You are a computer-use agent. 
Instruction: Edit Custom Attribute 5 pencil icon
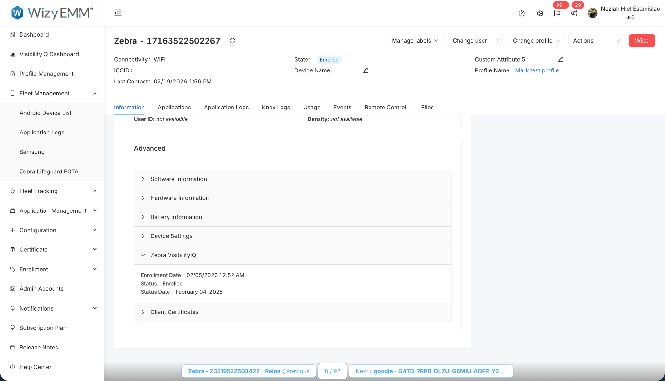[561, 59]
